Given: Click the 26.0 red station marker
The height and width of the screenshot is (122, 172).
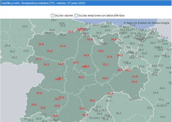Looking at the screenshot, I should point(71,32).
